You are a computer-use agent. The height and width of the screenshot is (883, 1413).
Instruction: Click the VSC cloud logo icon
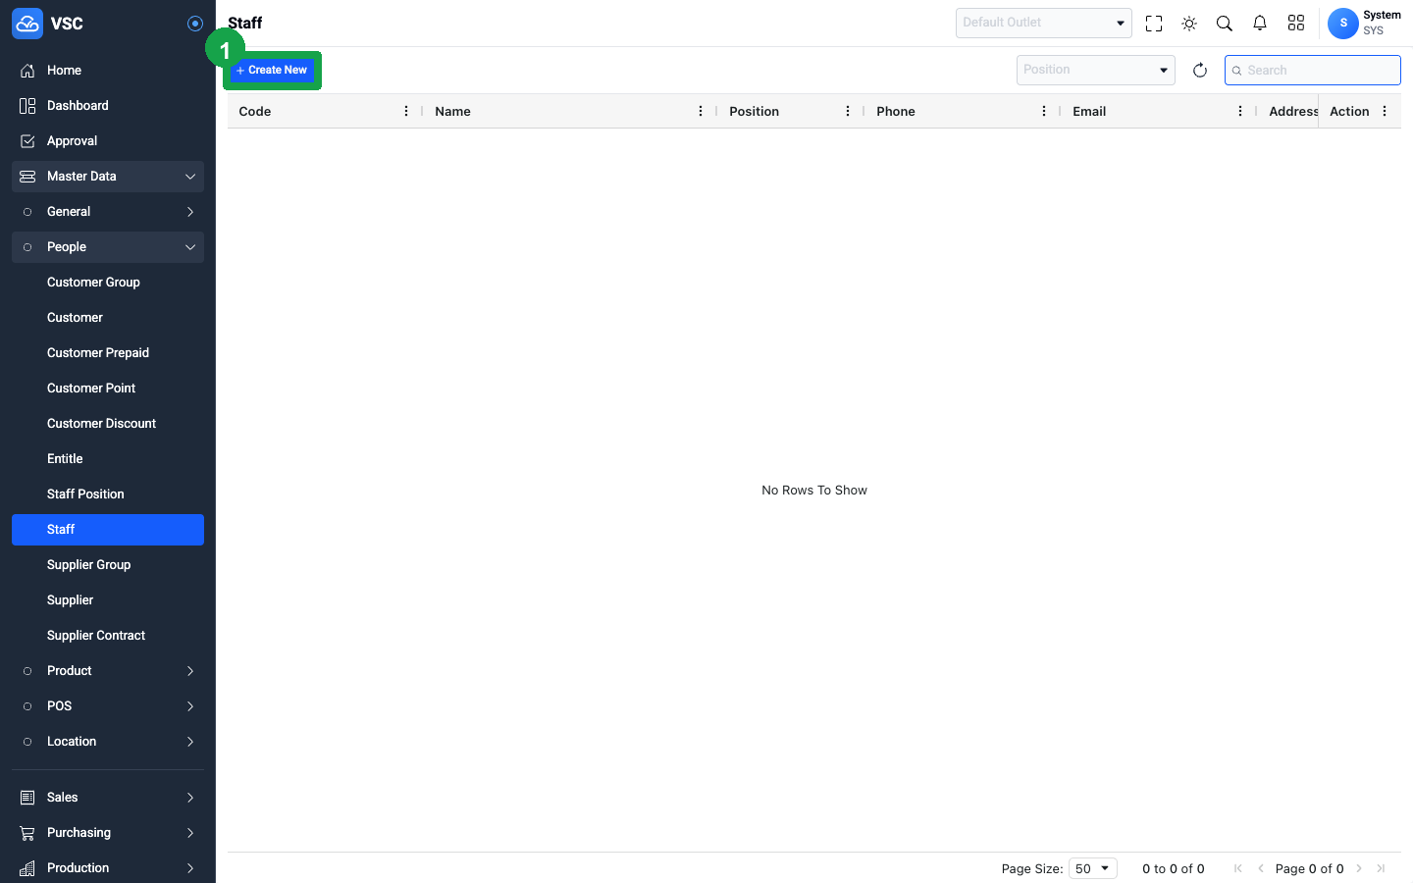tap(27, 24)
